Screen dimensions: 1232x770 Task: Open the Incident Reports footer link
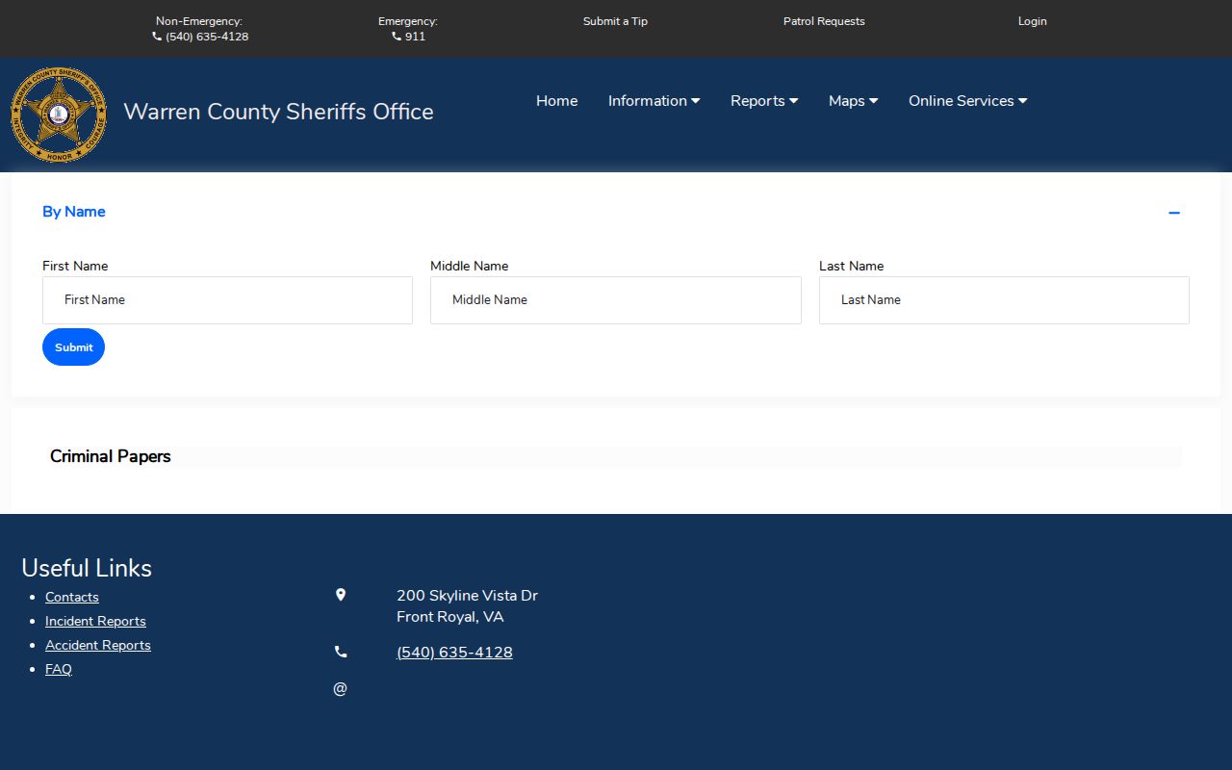coord(95,621)
